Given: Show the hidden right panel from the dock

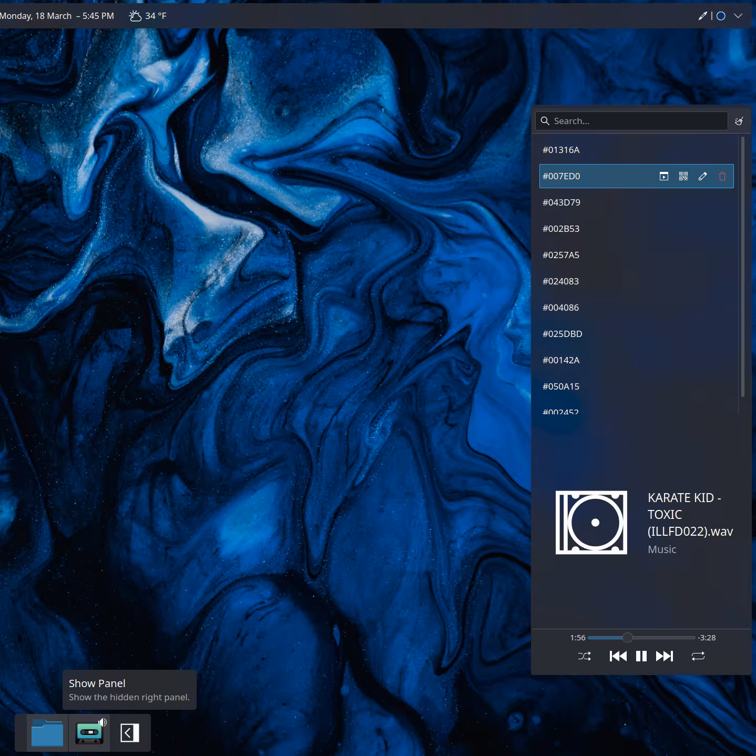Looking at the screenshot, I should tap(129, 732).
